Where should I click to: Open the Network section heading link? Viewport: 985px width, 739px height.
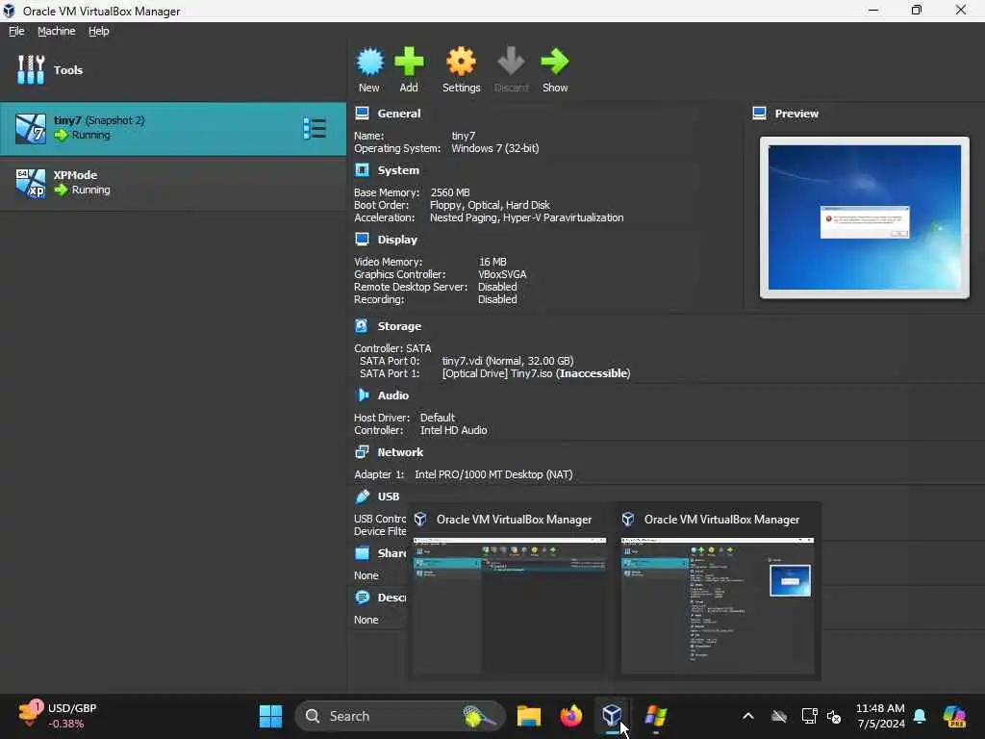(400, 452)
